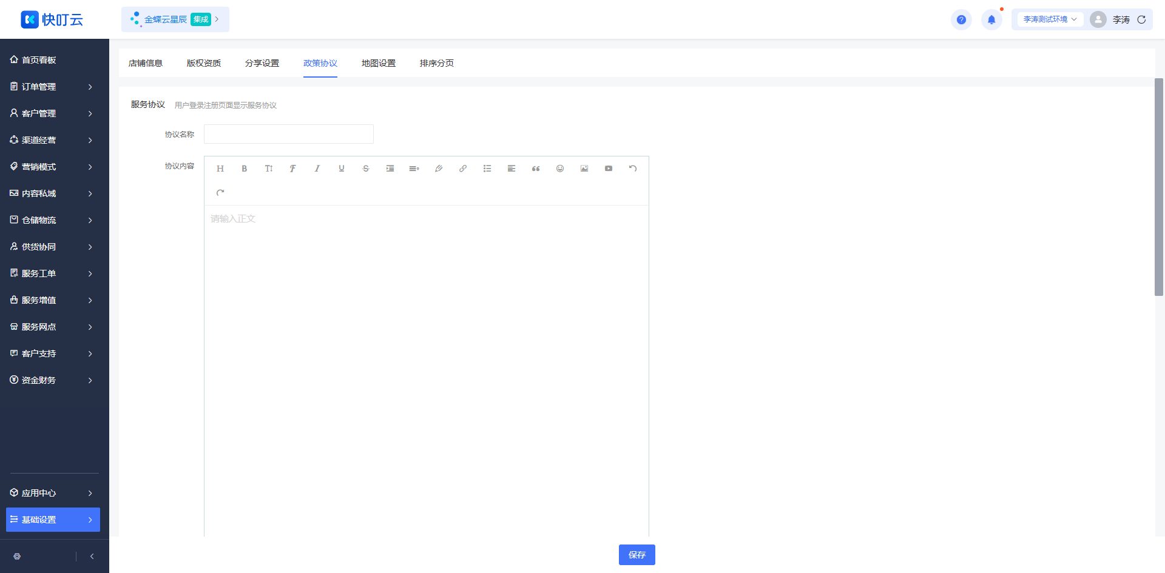Viewport: 1165px width, 573px height.
Task: Open the help question mark icon
Action: pos(961,19)
